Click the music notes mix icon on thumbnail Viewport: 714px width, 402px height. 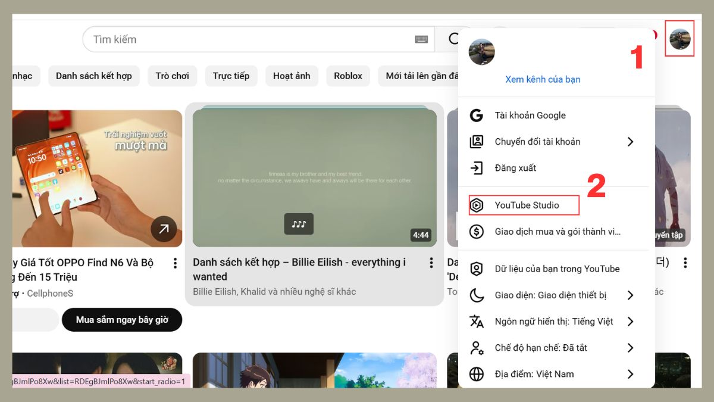299,224
